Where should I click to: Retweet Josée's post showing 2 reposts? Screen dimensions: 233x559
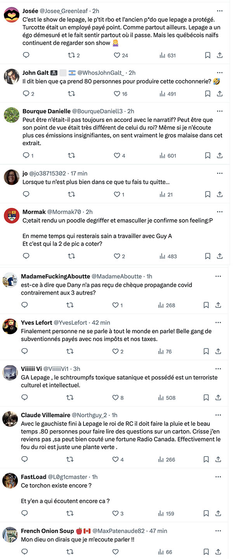[71, 55]
